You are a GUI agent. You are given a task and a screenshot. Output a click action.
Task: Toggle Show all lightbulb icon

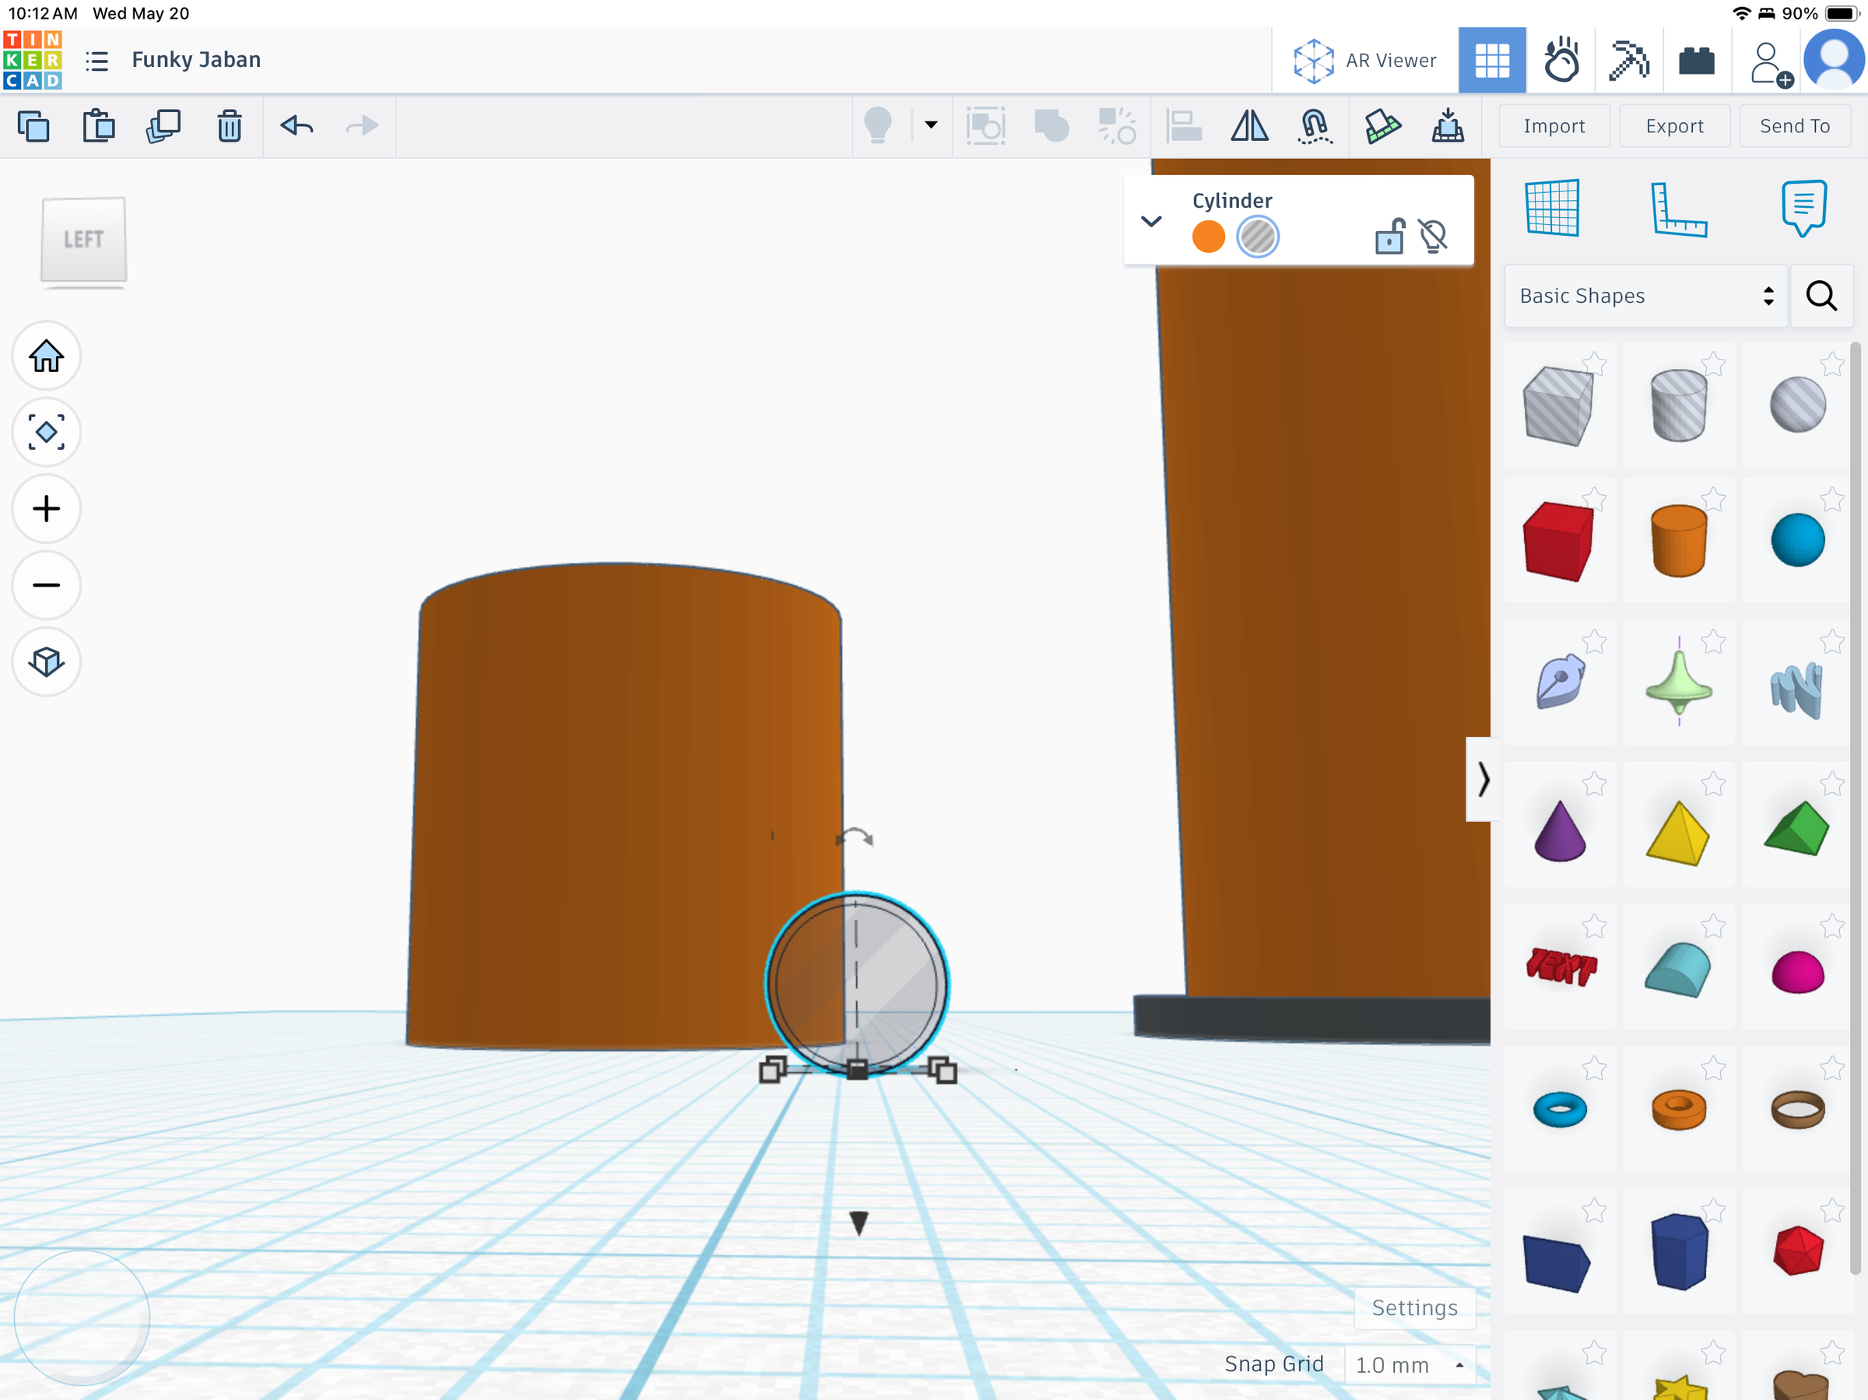(878, 127)
